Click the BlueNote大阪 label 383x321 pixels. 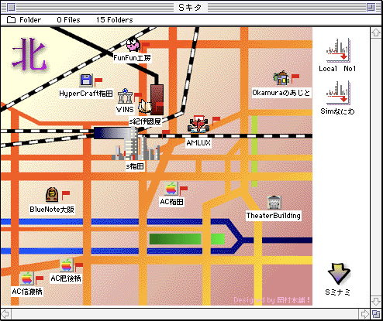click(x=52, y=209)
